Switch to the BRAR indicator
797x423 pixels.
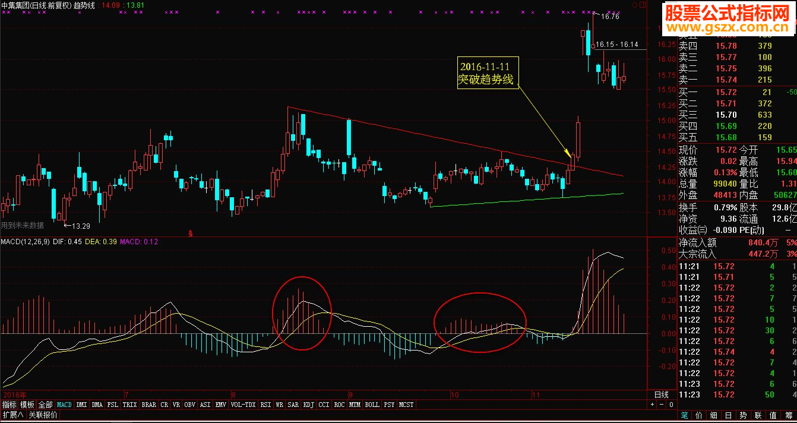tap(149, 405)
